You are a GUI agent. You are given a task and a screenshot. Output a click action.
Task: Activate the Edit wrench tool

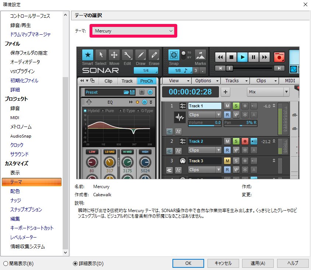[127, 55]
